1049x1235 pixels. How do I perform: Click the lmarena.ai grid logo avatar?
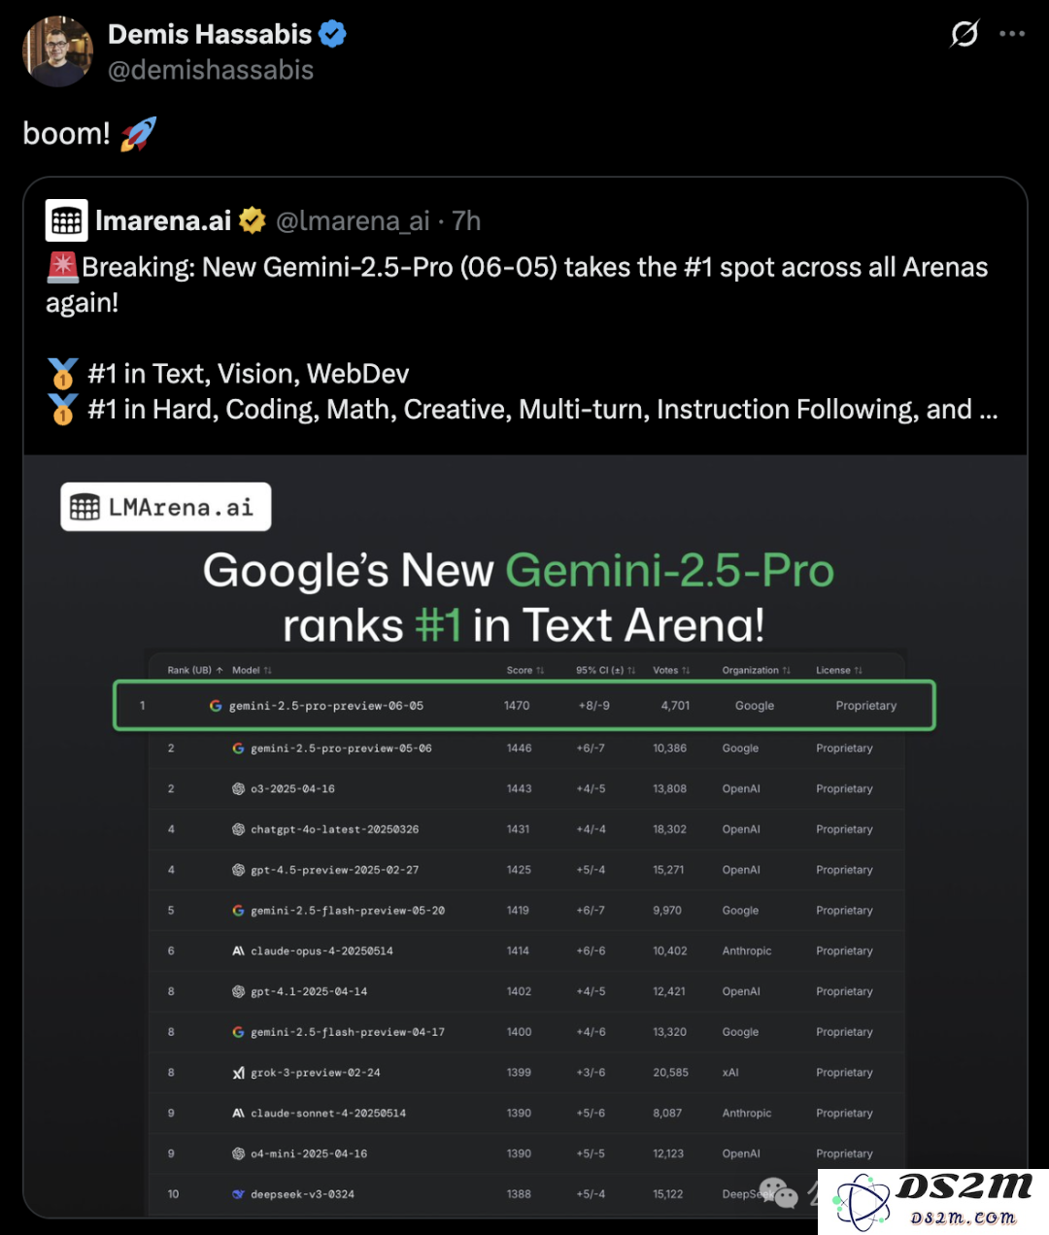pos(67,220)
